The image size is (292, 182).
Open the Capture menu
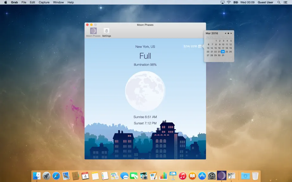44,3
